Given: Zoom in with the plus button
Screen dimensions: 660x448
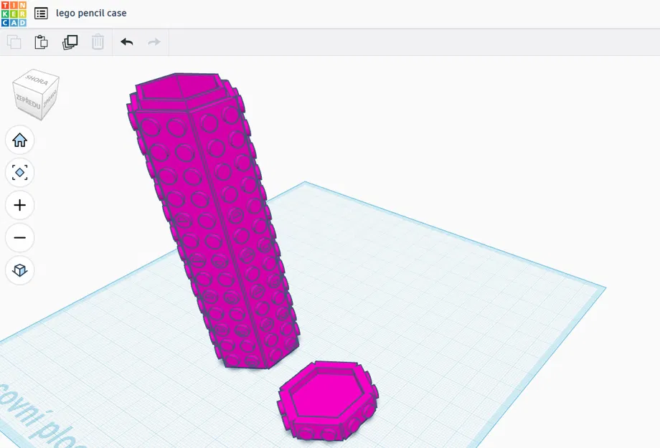Looking at the screenshot, I should [20, 205].
